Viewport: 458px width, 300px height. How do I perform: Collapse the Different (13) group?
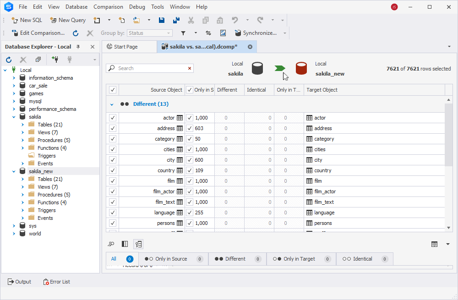pos(112,104)
